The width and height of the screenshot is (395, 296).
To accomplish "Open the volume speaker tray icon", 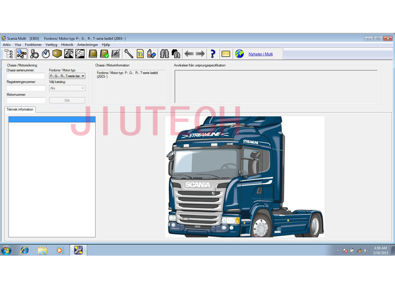I will click(366, 251).
